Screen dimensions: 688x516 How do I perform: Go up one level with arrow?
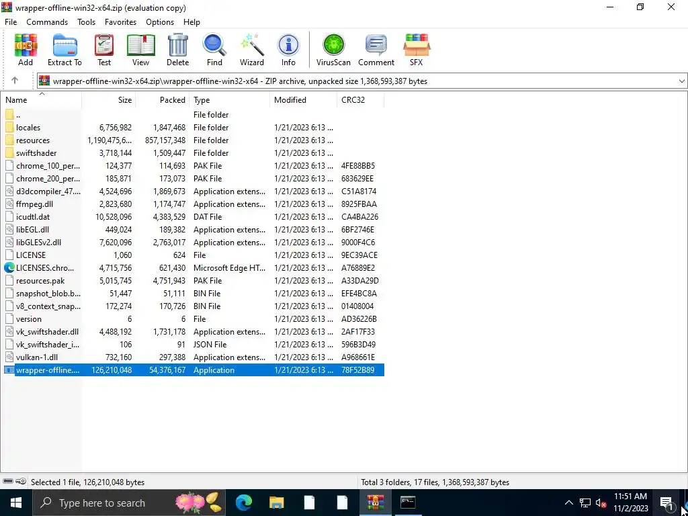point(15,81)
